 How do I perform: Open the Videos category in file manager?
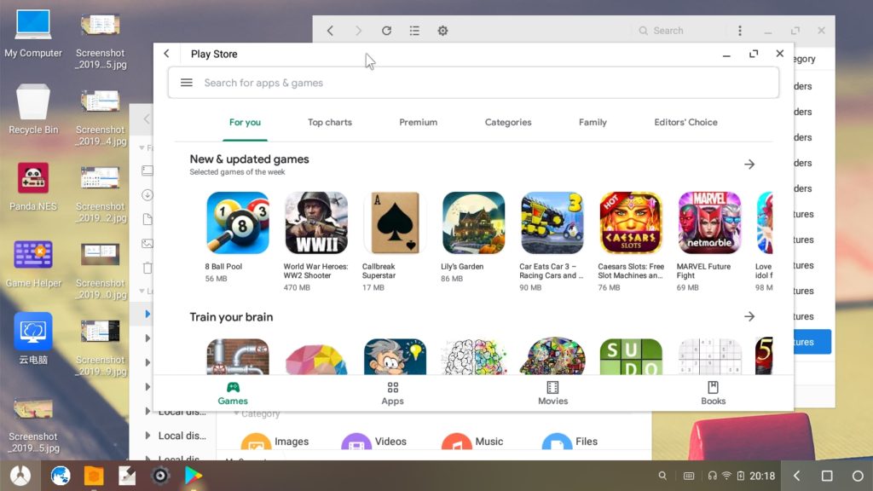click(373, 442)
